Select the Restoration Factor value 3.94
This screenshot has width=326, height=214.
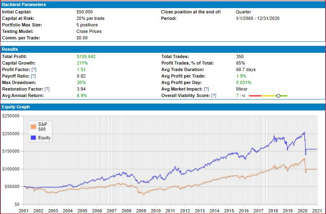pyautogui.click(x=81, y=89)
